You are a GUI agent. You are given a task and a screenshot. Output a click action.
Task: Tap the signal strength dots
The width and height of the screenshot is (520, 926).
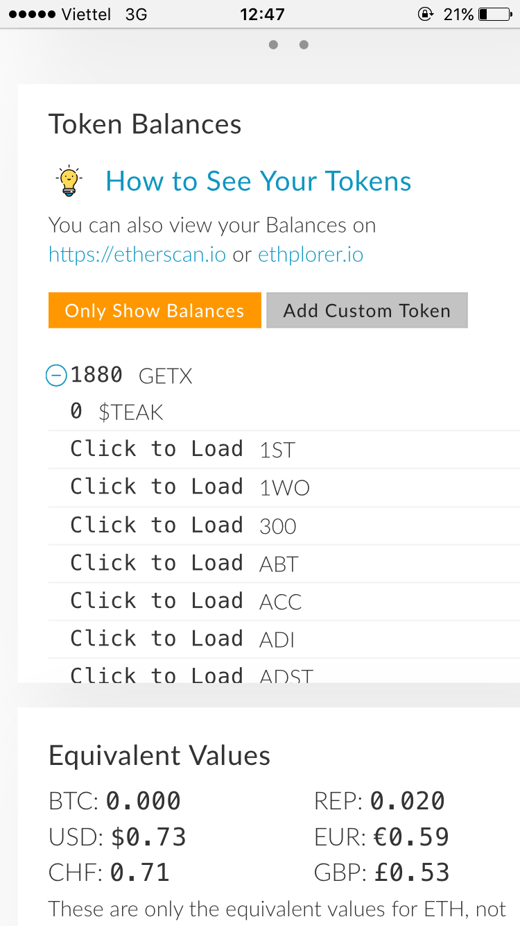pyautogui.click(x=31, y=15)
